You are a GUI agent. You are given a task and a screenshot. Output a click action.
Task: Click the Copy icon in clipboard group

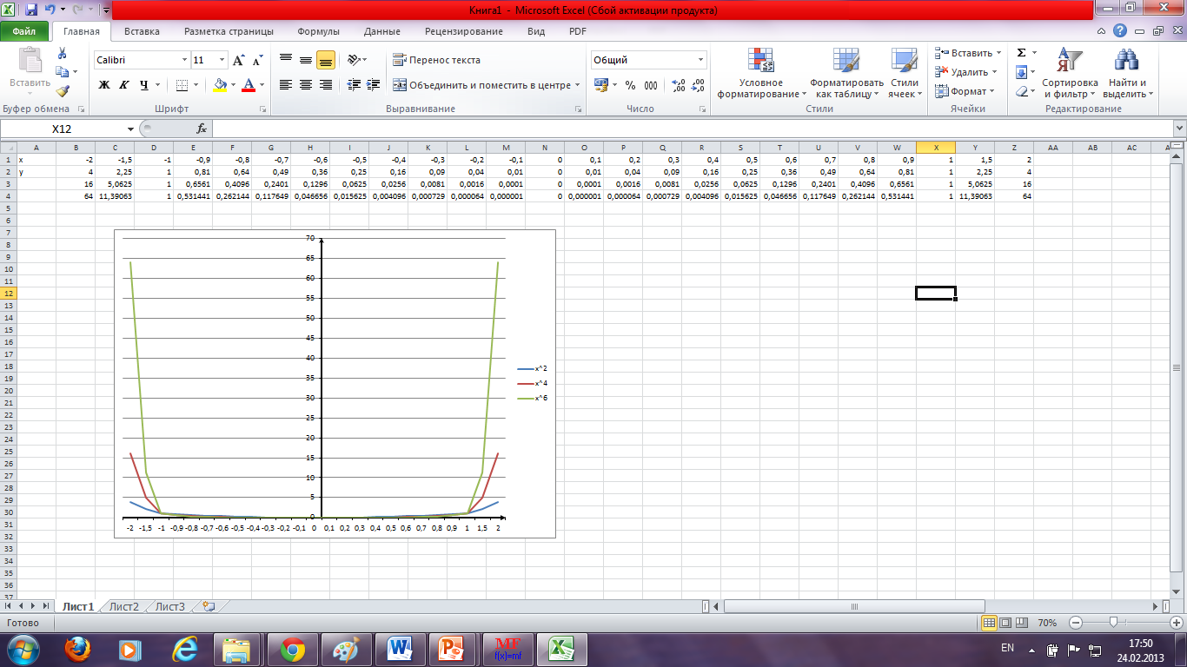point(61,72)
